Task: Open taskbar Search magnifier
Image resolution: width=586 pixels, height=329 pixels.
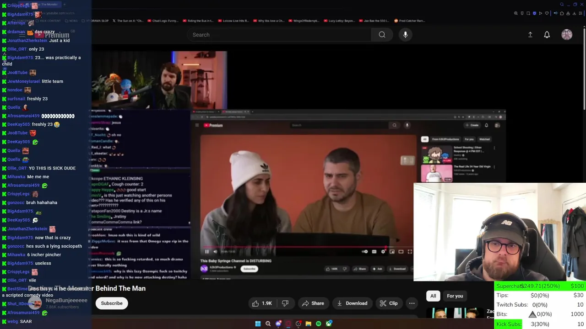Action: pyautogui.click(x=268, y=324)
